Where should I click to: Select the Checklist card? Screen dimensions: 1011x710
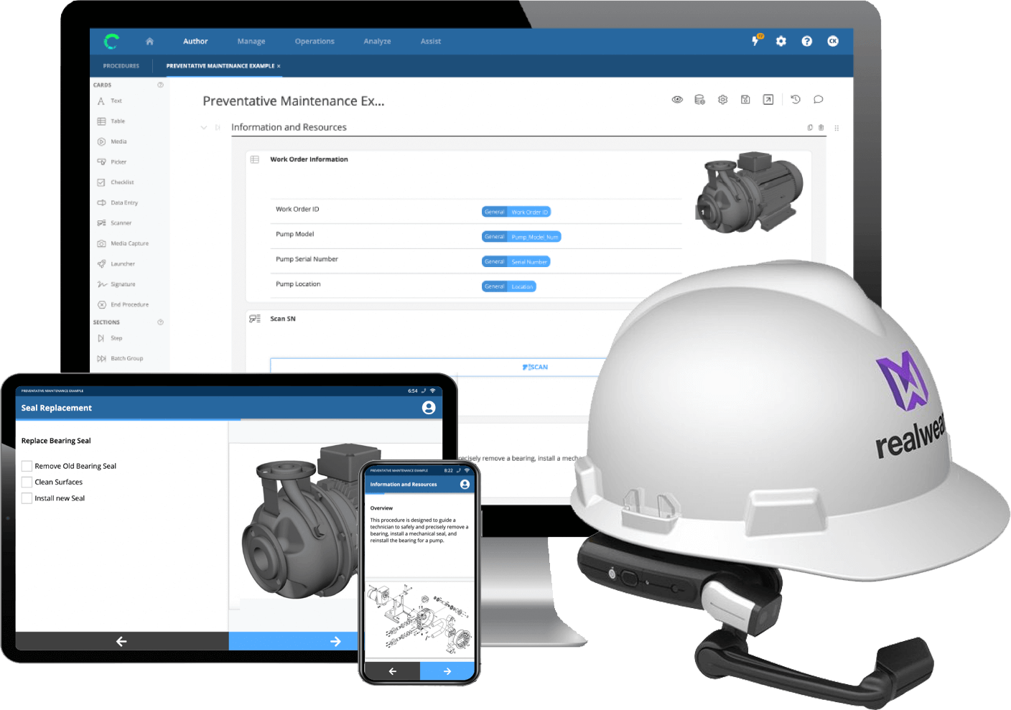coord(116,182)
